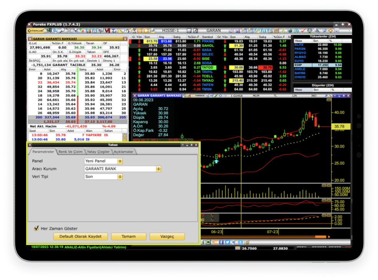Expand the Aracı Kurum dropdown list
This screenshot has width=378, height=280.
[x=158, y=169]
